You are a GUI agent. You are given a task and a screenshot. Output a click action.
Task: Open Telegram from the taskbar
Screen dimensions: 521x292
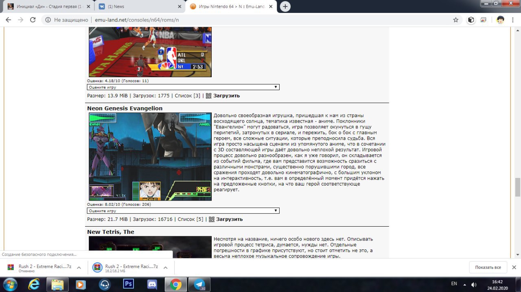click(x=199, y=284)
